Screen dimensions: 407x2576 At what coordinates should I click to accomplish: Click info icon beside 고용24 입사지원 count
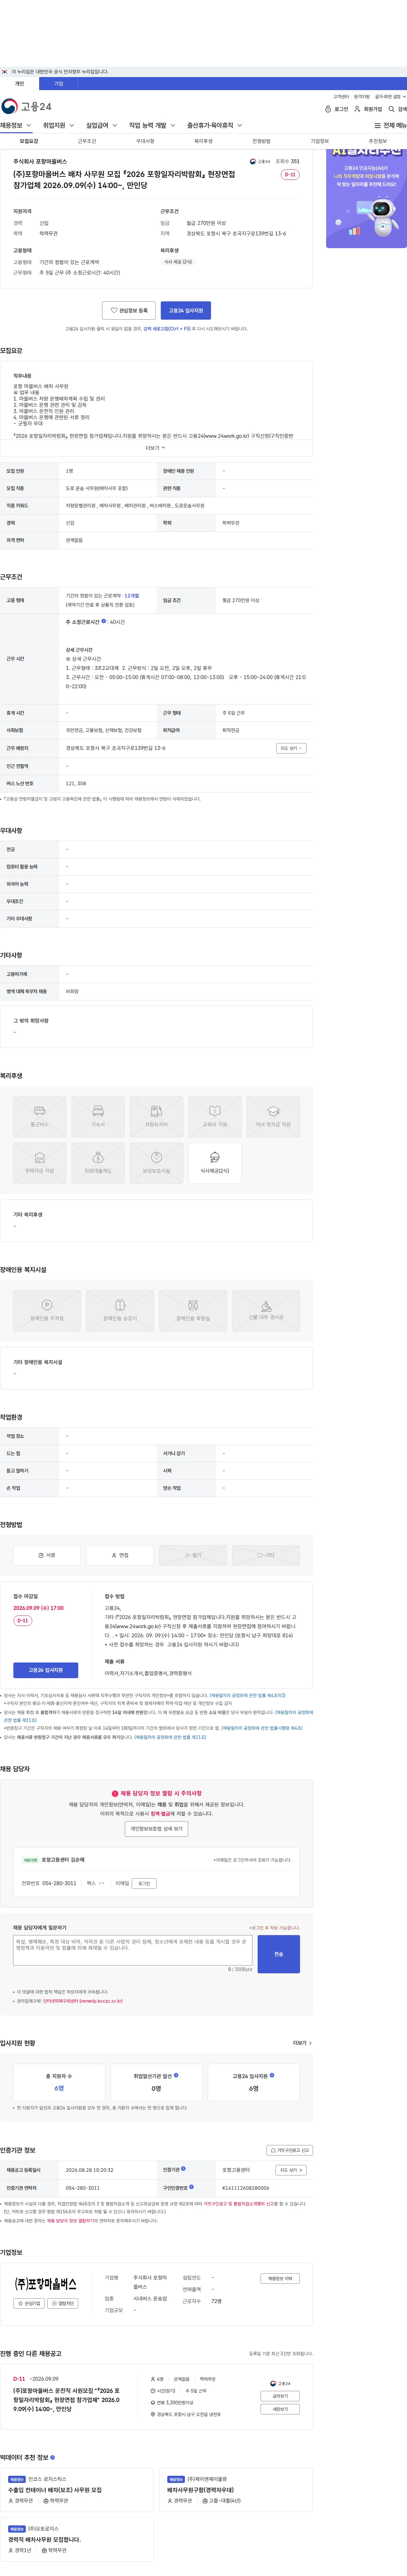pos(272,2075)
